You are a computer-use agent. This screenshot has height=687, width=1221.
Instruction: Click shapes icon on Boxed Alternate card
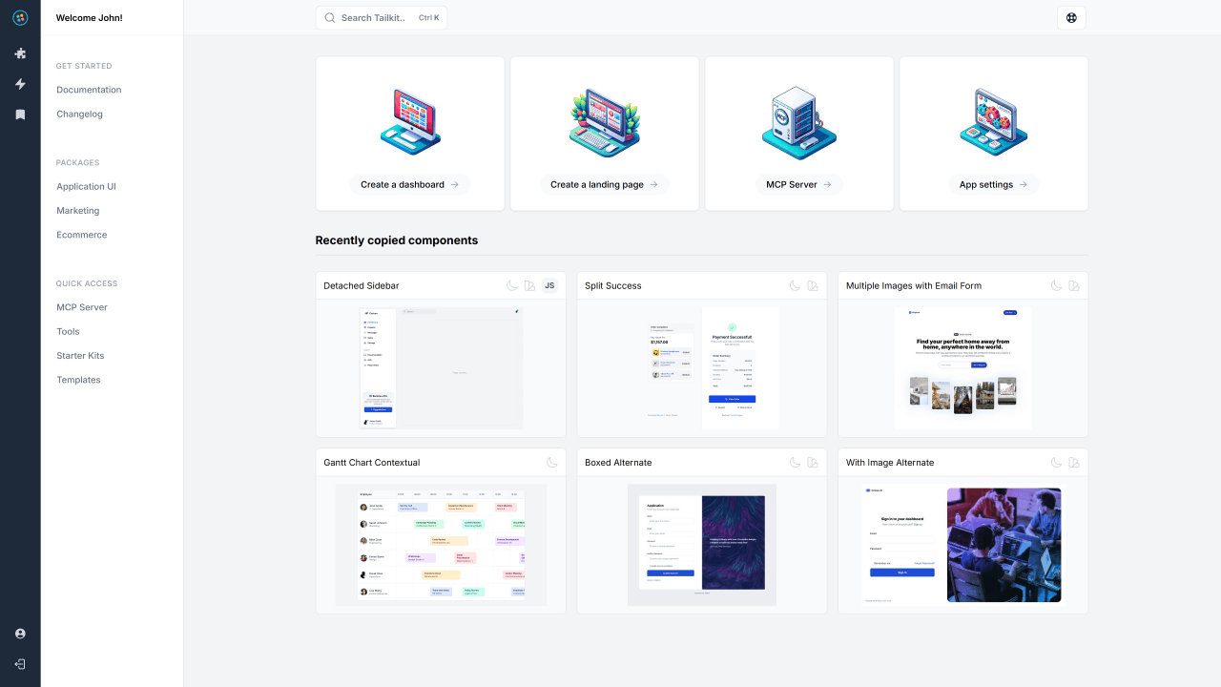tap(813, 462)
